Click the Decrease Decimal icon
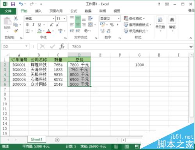 click(108, 31)
